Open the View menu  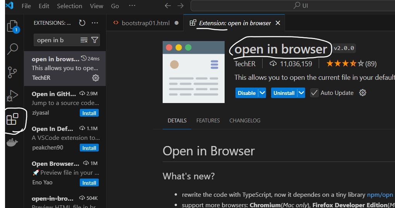[x=96, y=6]
